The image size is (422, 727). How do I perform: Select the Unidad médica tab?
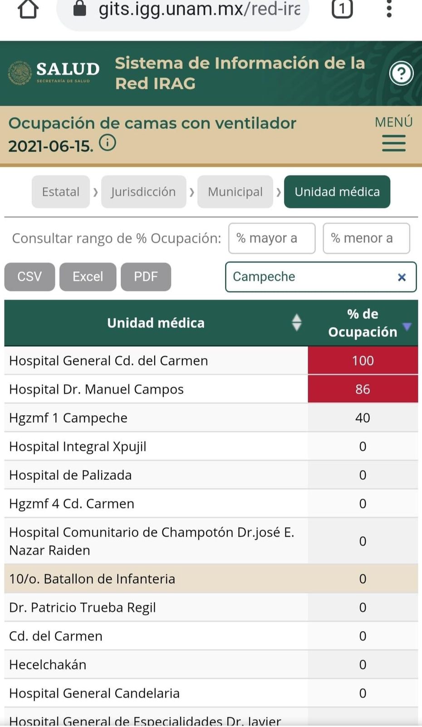337,192
